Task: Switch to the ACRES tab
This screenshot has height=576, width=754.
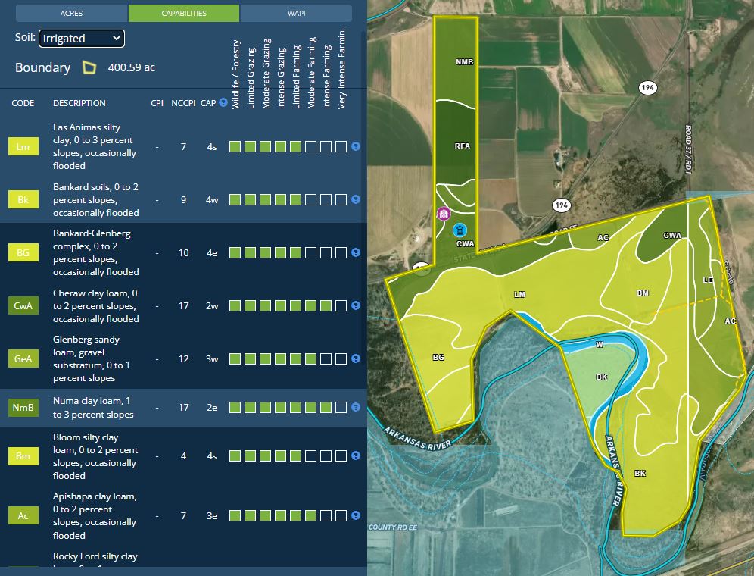Action: coord(72,14)
